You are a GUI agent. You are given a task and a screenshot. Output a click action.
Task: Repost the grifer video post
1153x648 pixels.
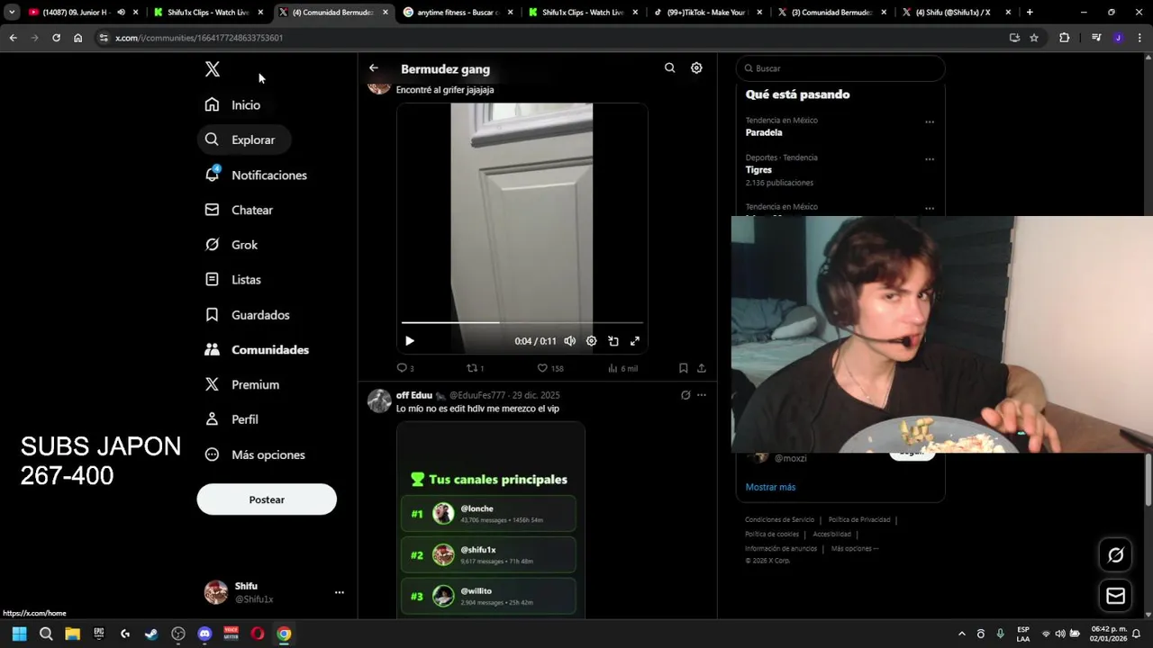[x=475, y=368]
